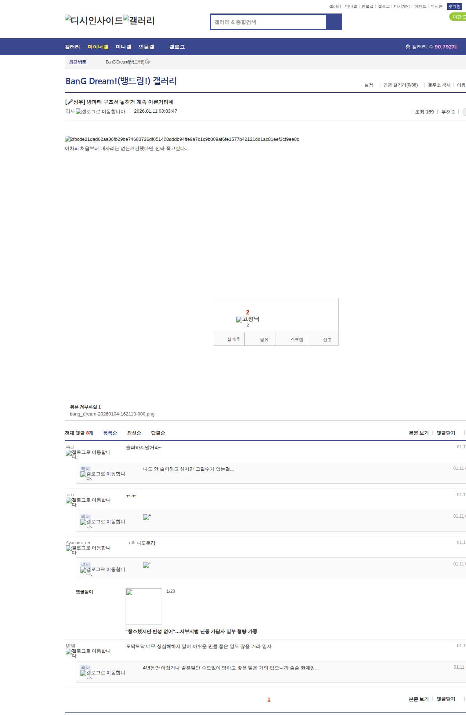Toggle night mode with 야간 모드 button
466x715 pixels.
pos(458,17)
